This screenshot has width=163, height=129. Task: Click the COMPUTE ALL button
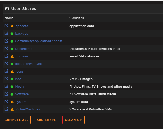pyautogui.click(x=16, y=120)
